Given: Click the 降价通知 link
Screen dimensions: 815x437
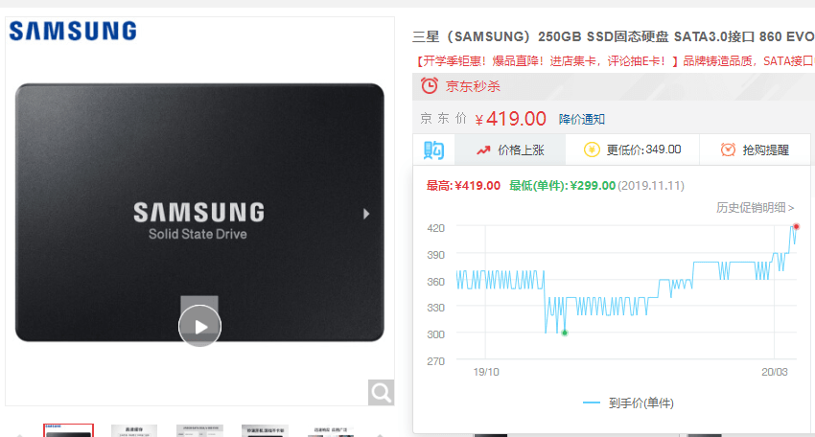Looking at the screenshot, I should coord(582,120).
